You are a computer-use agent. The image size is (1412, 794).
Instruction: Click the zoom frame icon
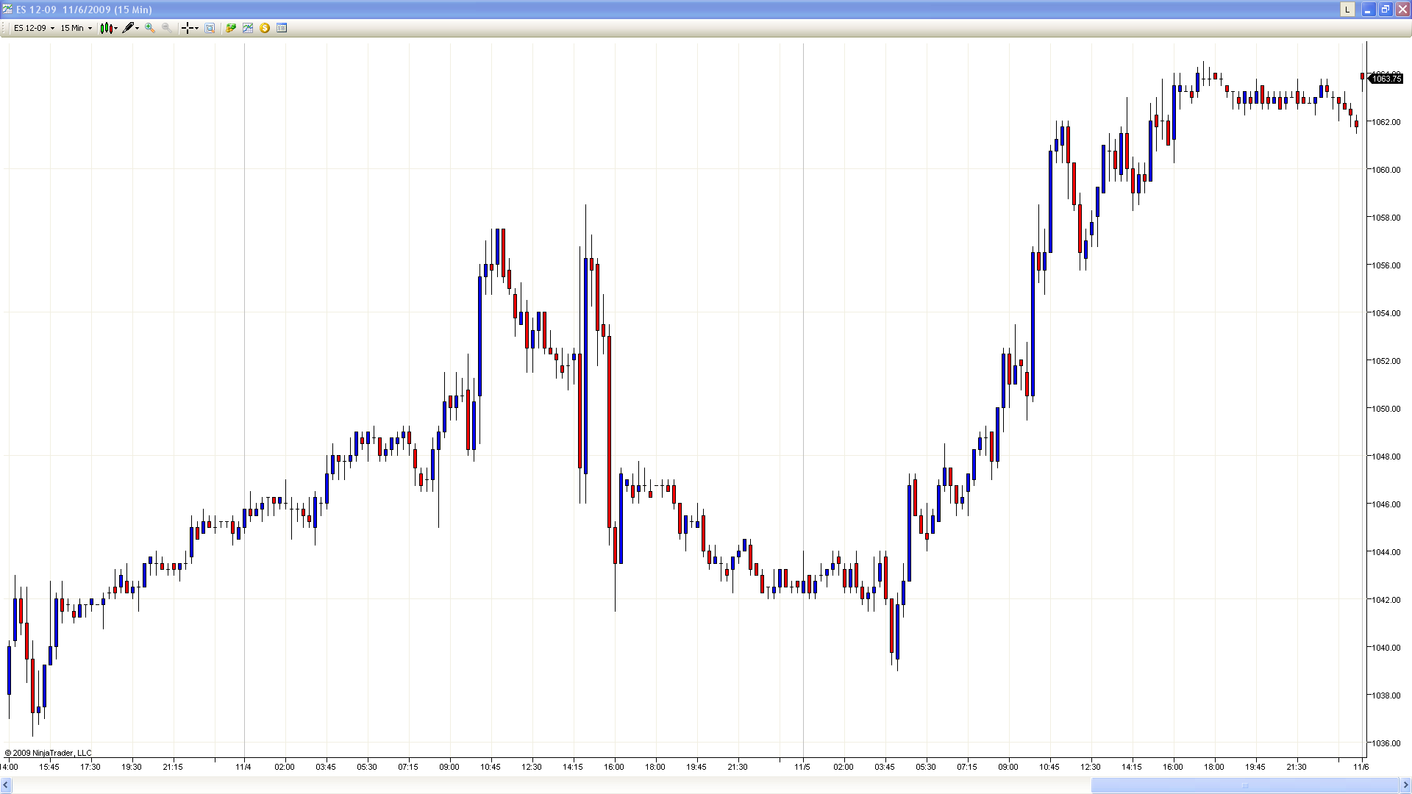(x=210, y=28)
